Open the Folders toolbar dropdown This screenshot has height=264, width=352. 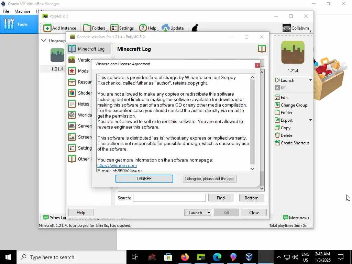pos(95,28)
